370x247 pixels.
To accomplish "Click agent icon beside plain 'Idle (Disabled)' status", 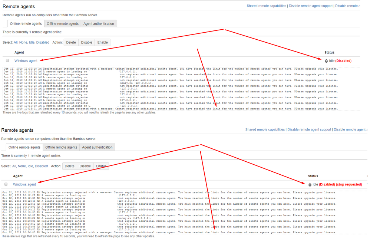I will (326, 61).
